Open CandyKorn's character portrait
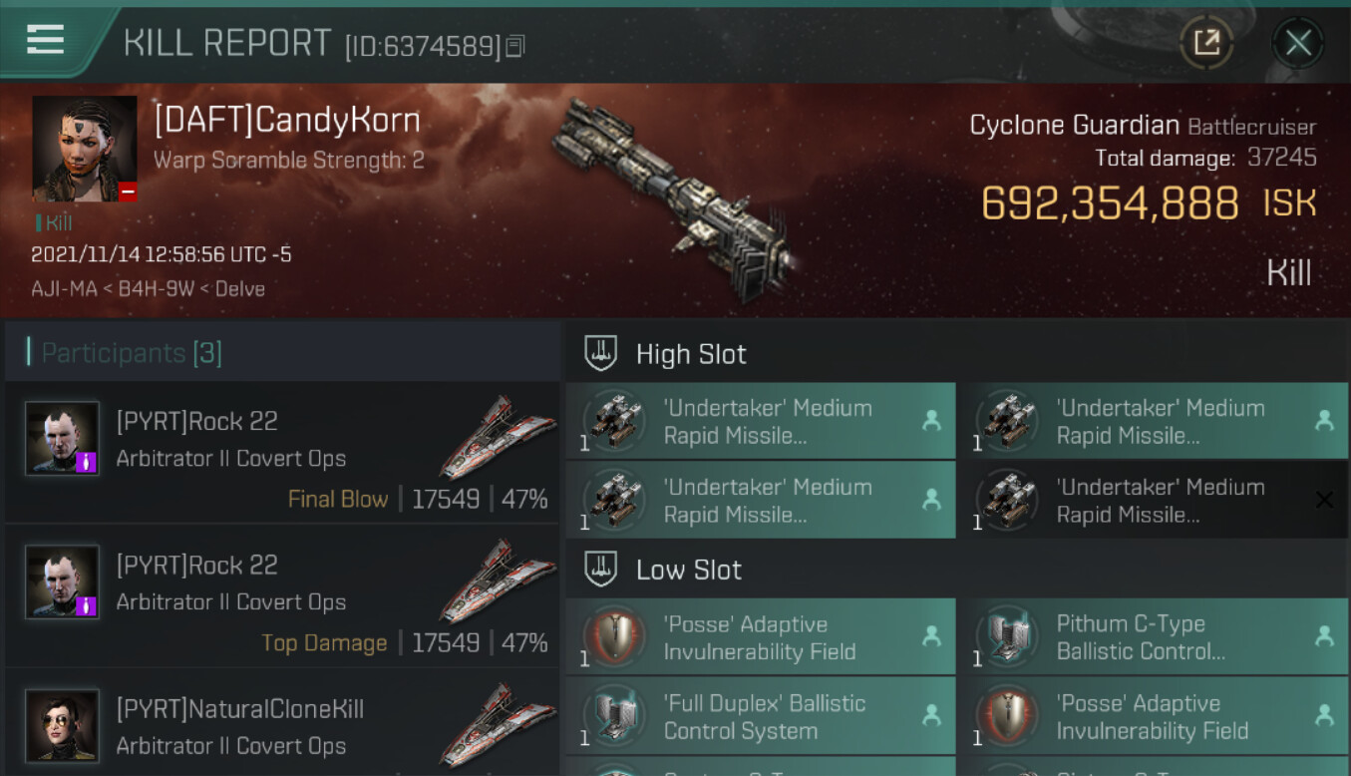The height and width of the screenshot is (776, 1351). point(85,149)
